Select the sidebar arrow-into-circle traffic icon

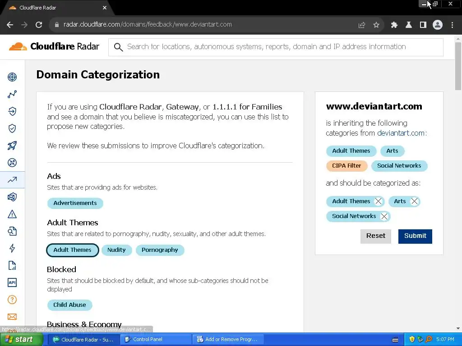12,111
